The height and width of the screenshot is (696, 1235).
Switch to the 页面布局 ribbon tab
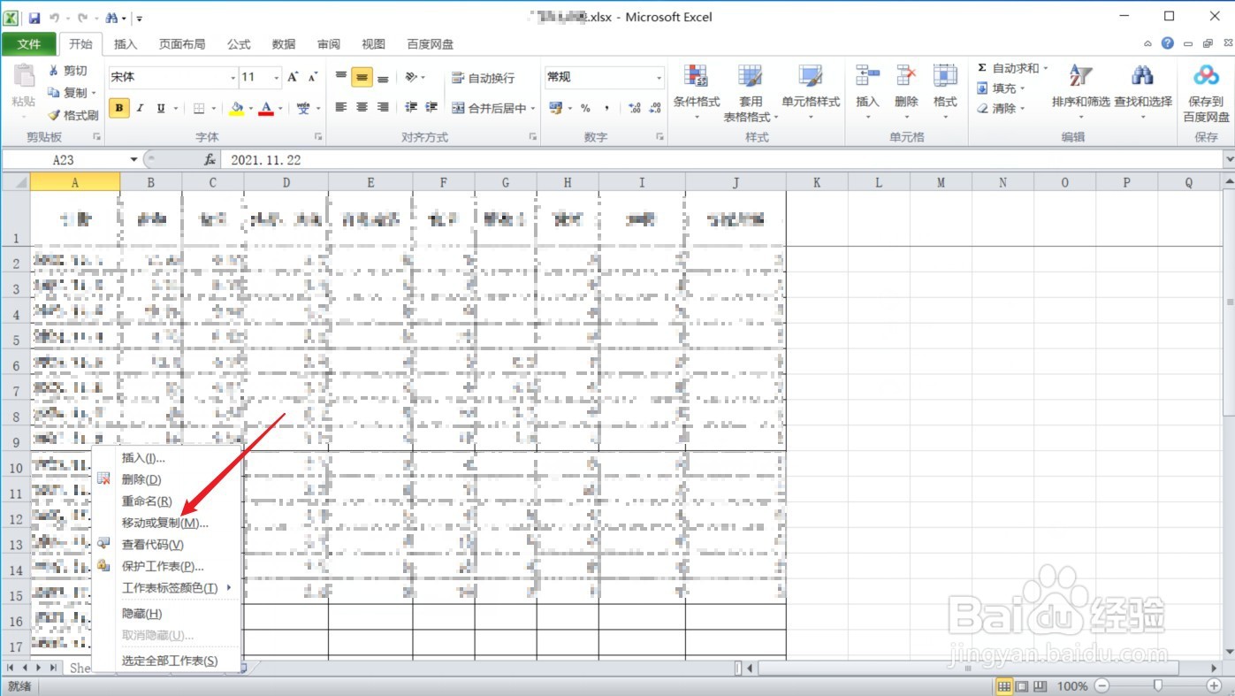click(182, 44)
